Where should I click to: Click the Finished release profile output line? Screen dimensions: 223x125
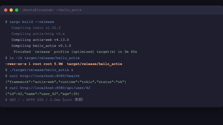pos(75,52)
